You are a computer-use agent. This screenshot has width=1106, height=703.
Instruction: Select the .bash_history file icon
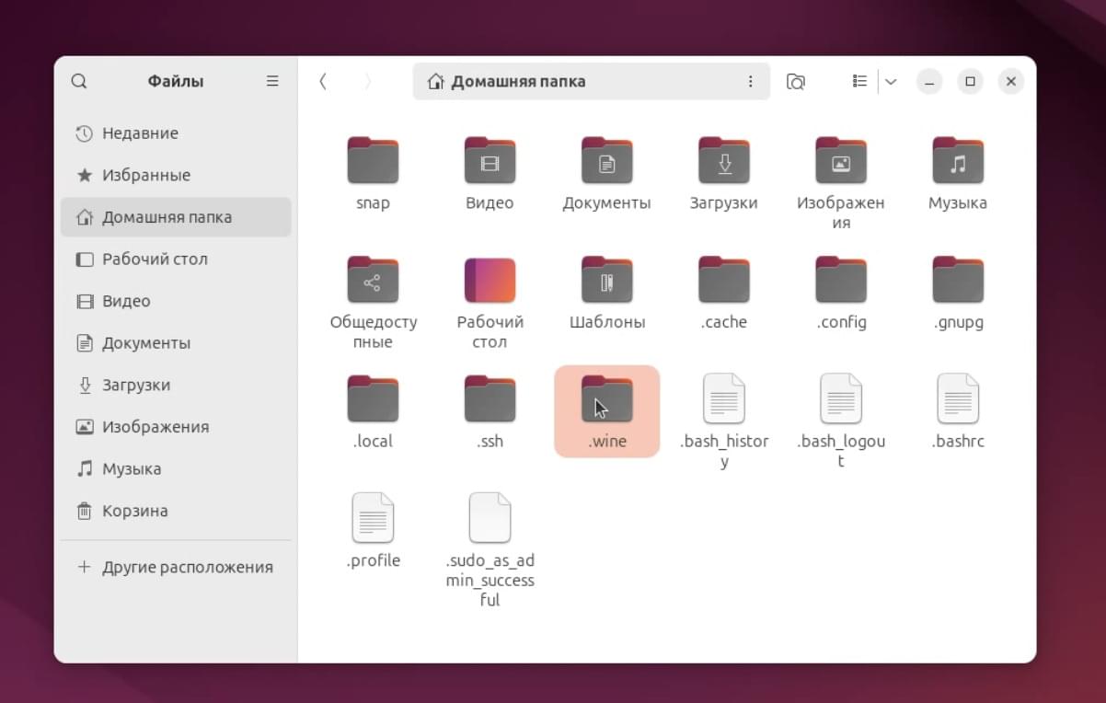(723, 398)
